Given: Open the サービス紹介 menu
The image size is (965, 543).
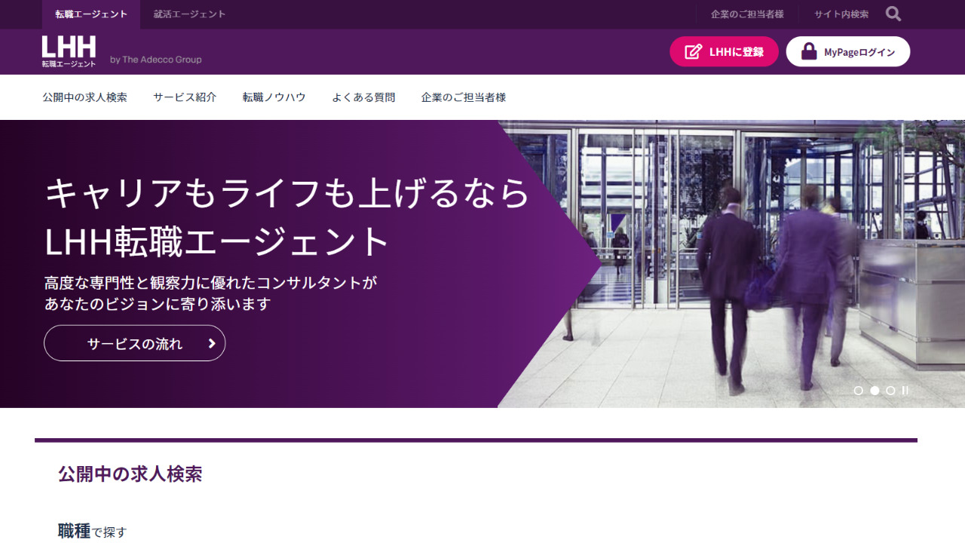Looking at the screenshot, I should point(185,97).
